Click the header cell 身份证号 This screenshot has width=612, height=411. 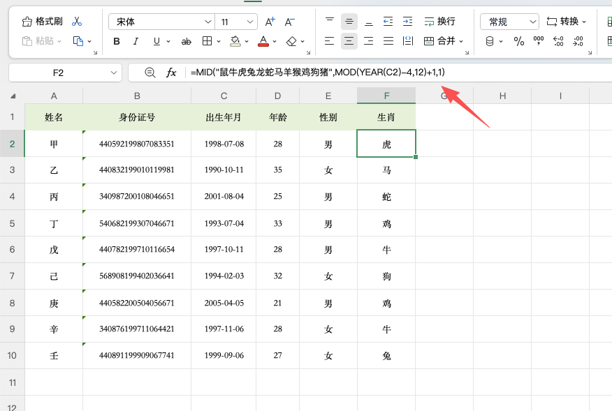(137, 117)
